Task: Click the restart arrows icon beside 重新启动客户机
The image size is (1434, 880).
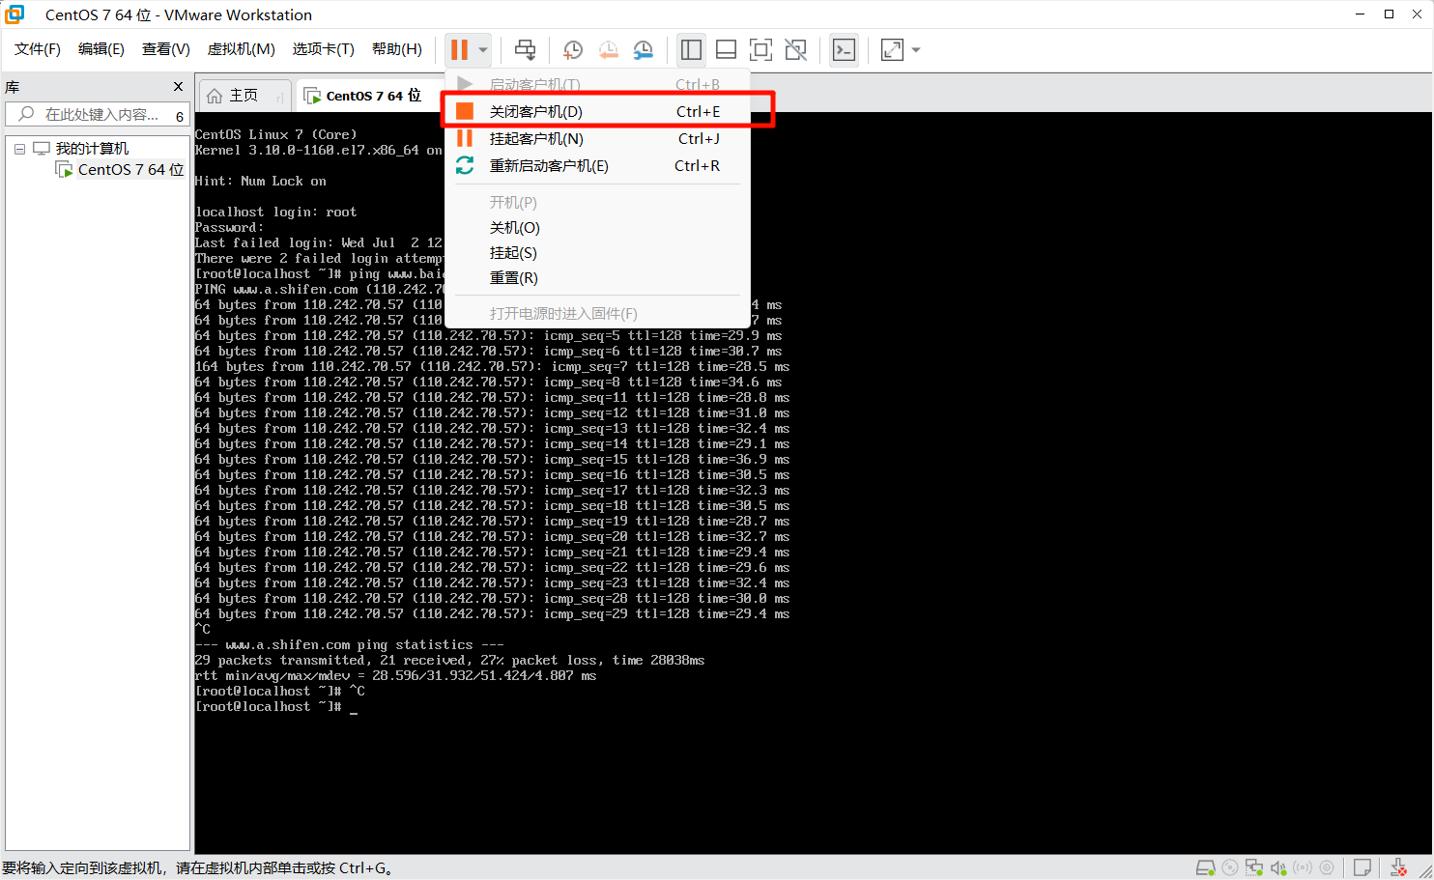Action: [465, 165]
